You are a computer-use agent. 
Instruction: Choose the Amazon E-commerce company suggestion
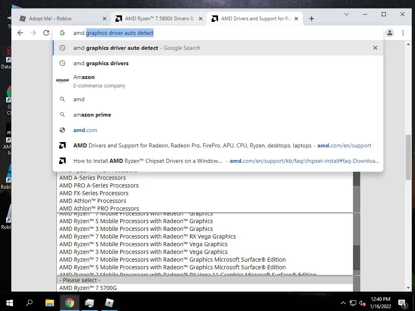218,81
